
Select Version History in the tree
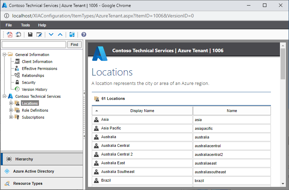coord(34,89)
